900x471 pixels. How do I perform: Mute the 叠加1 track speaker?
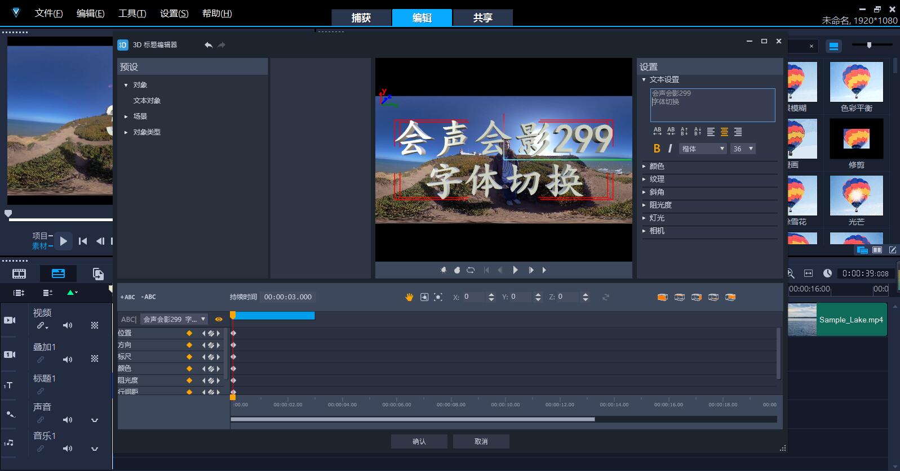[68, 359]
